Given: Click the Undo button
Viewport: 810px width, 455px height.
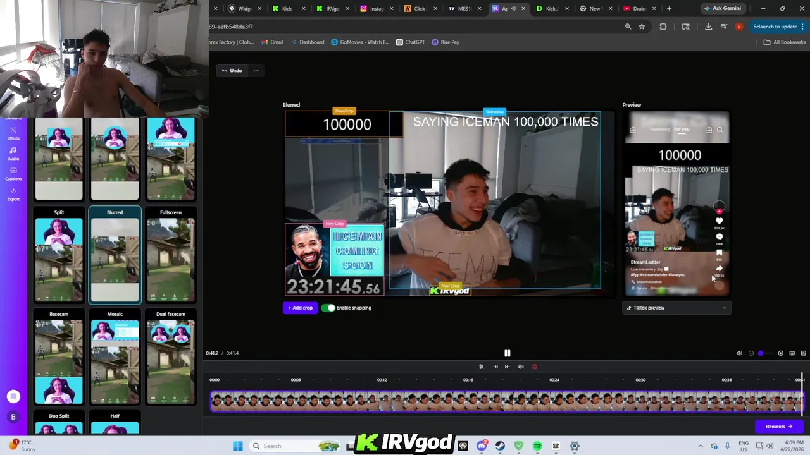Looking at the screenshot, I should click(x=232, y=71).
